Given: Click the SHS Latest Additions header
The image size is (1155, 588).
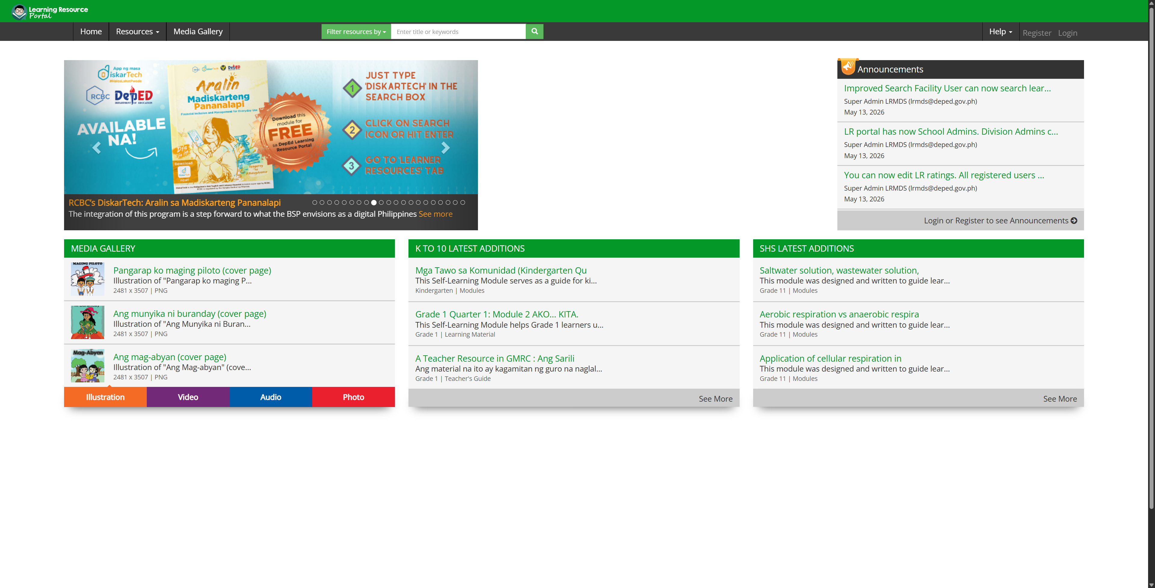Looking at the screenshot, I should tap(918, 248).
